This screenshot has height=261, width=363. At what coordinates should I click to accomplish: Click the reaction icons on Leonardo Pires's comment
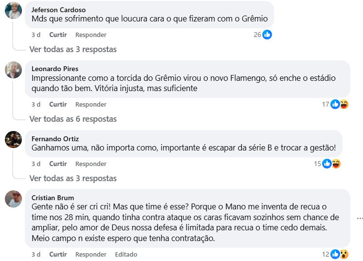339,104
